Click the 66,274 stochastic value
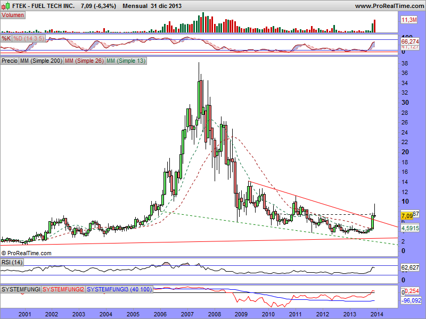Screen dimensions: 426x319 coord(410,41)
